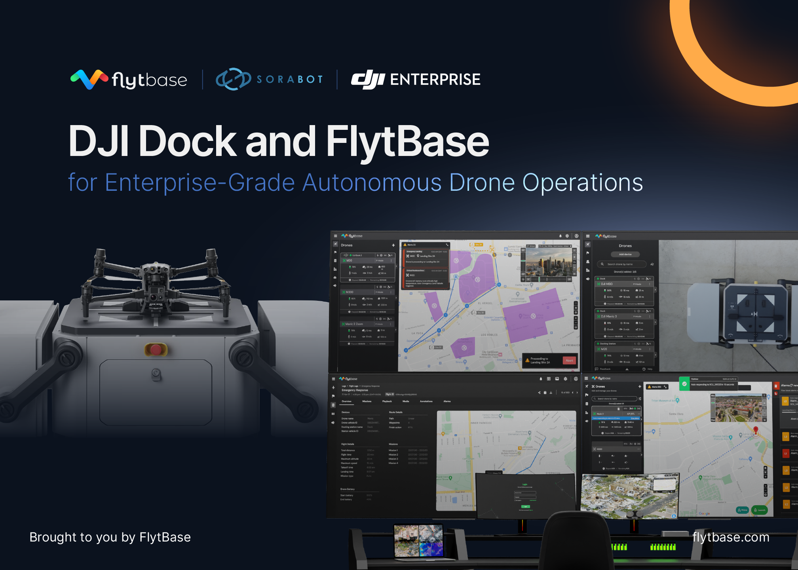Collapse the drones list with the upward arrow
Viewport: 798px width, 570px height.
(627, 369)
